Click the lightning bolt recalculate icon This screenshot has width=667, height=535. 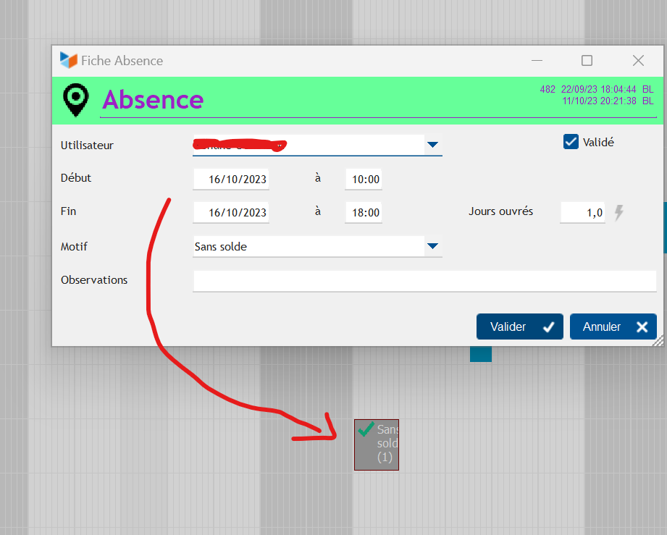tap(618, 213)
